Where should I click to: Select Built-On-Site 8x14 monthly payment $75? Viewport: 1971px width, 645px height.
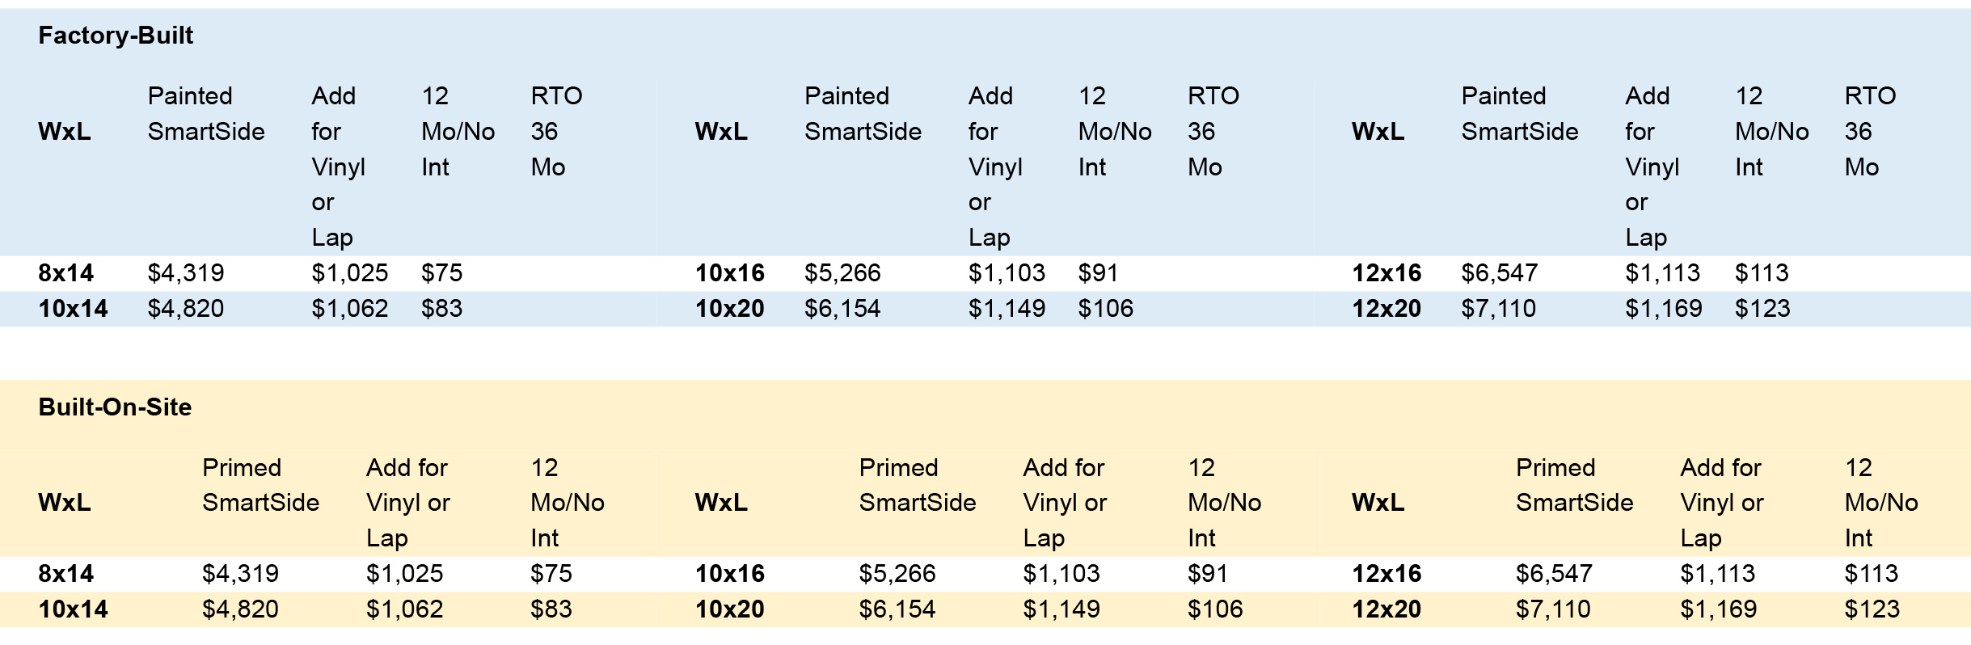point(551,574)
